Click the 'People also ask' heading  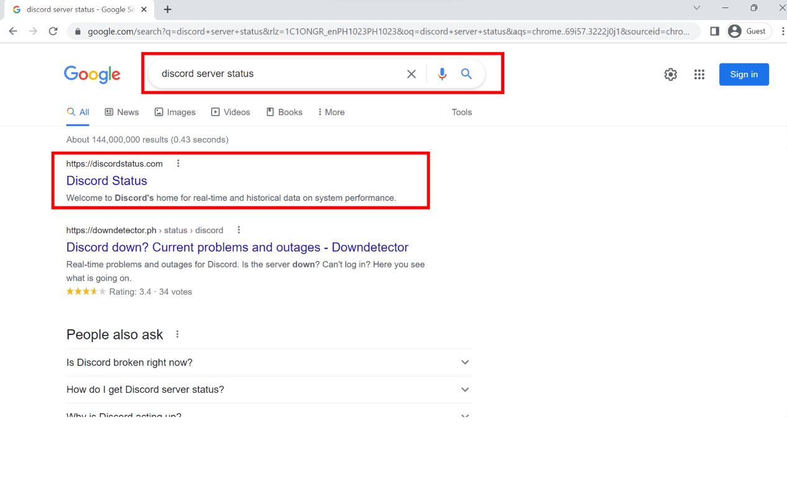115,334
